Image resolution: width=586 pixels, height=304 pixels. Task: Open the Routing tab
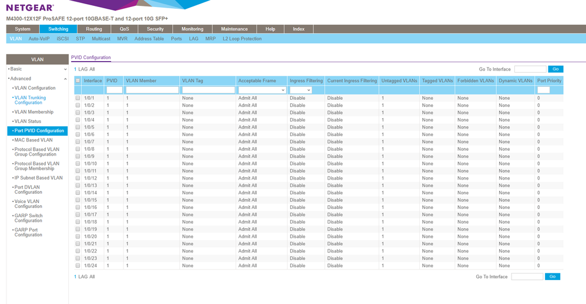(94, 29)
